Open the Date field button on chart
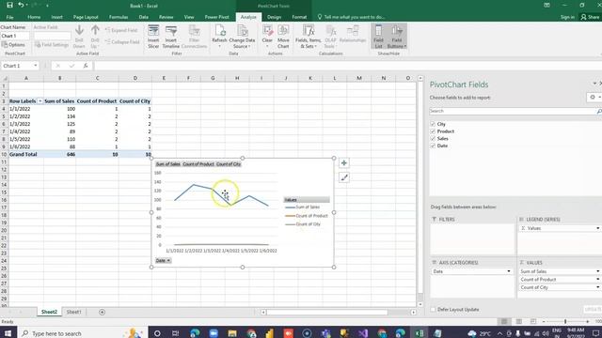602x338 pixels. [163, 261]
